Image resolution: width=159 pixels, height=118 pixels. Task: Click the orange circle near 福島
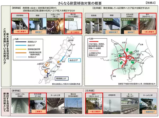click(58, 62)
